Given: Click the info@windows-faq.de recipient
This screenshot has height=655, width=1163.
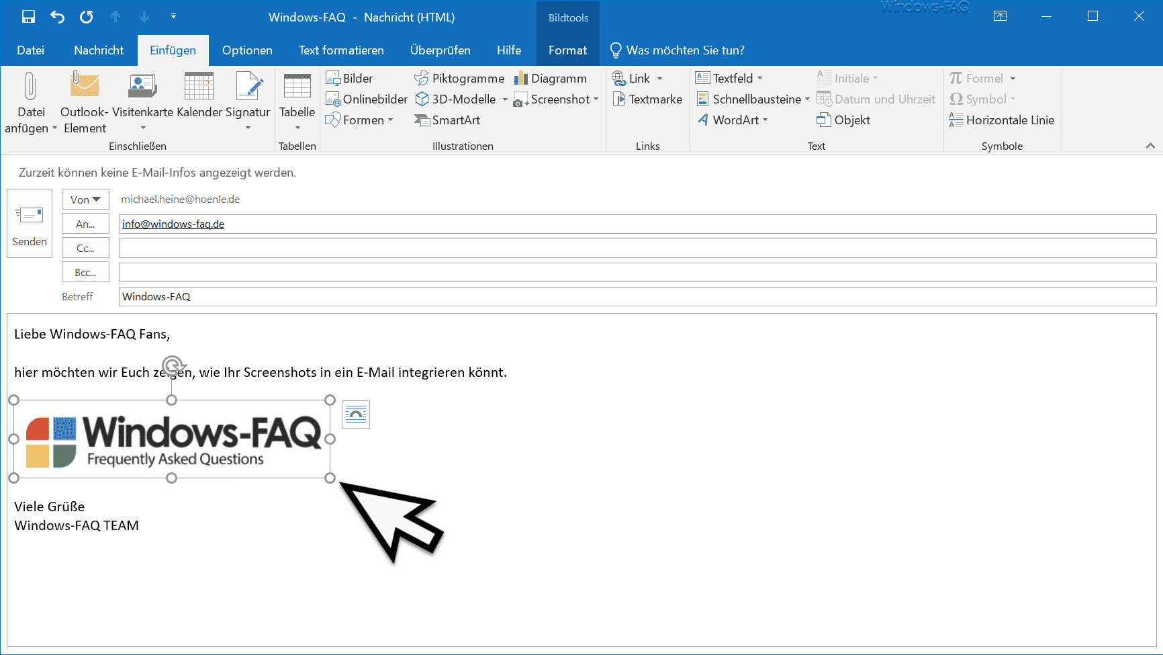Looking at the screenshot, I should pyautogui.click(x=173, y=224).
